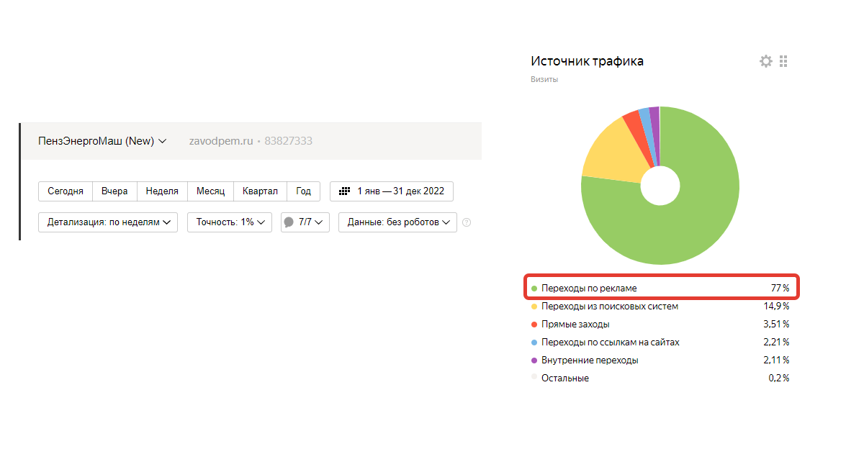Screen dimensions: 864x467
Task: Open the Данные: без роботов dropdown
Action: click(397, 222)
